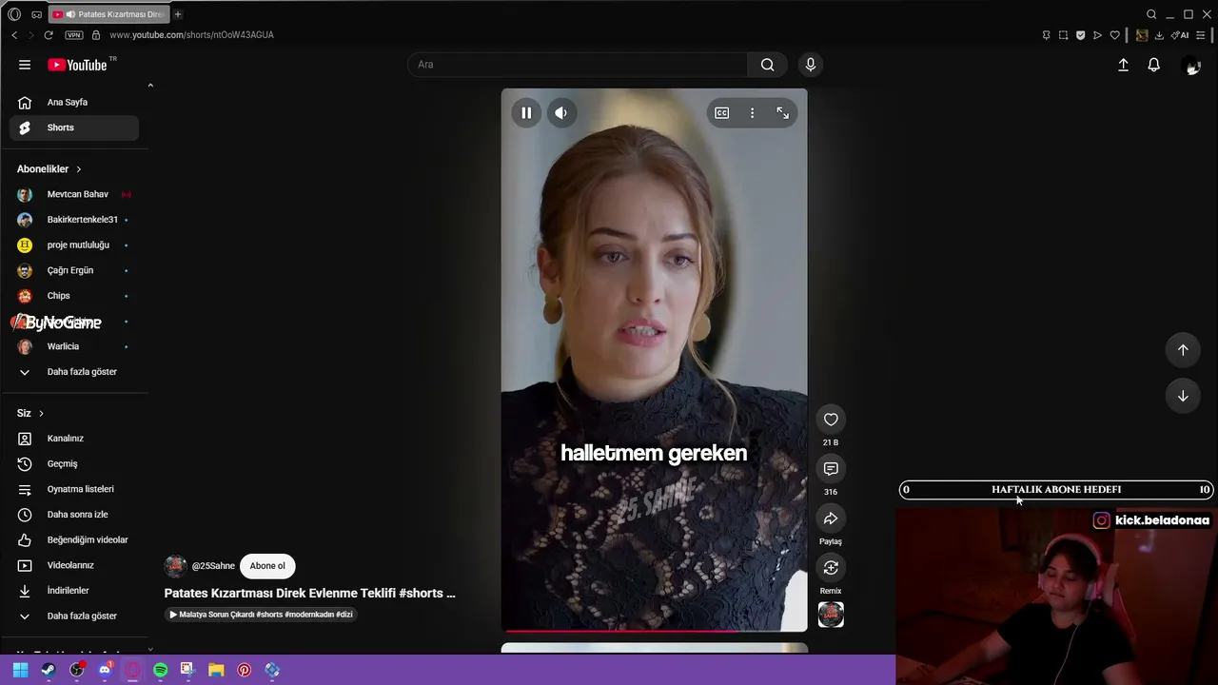Screen dimensions: 1218x685
Task: Expand subscriptions with Daha fazla göster
Action: [x=74, y=372]
